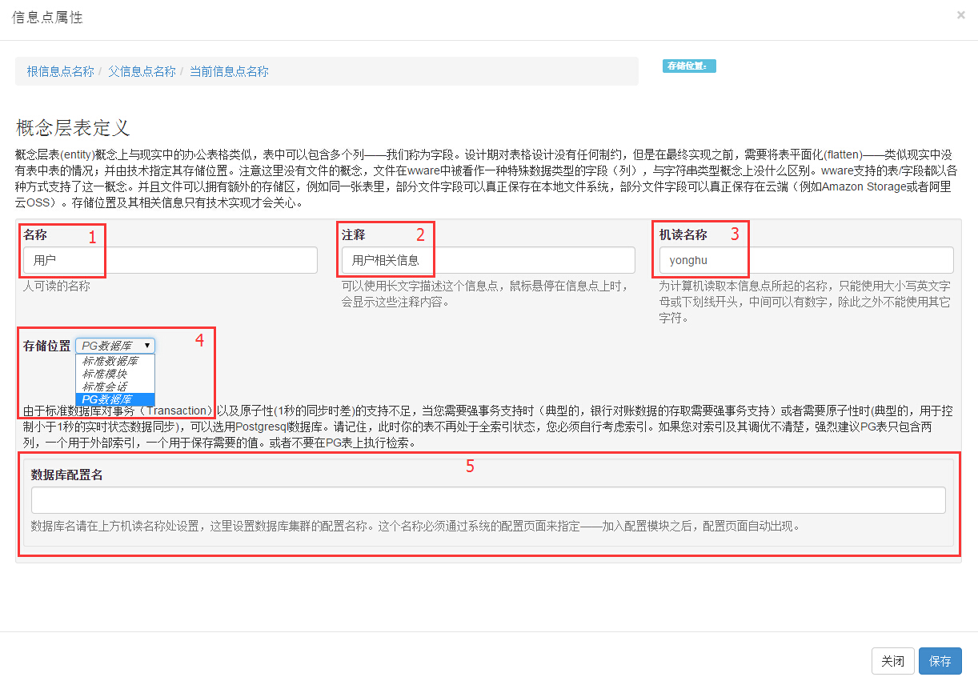This screenshot has width=978, height=677.
Task: Pick 标准模块 in the storage list
Action: (105, 374)
